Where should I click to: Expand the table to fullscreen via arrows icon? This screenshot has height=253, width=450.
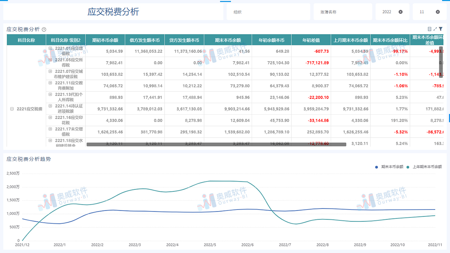pyautogui.click(x=435, y=28)
